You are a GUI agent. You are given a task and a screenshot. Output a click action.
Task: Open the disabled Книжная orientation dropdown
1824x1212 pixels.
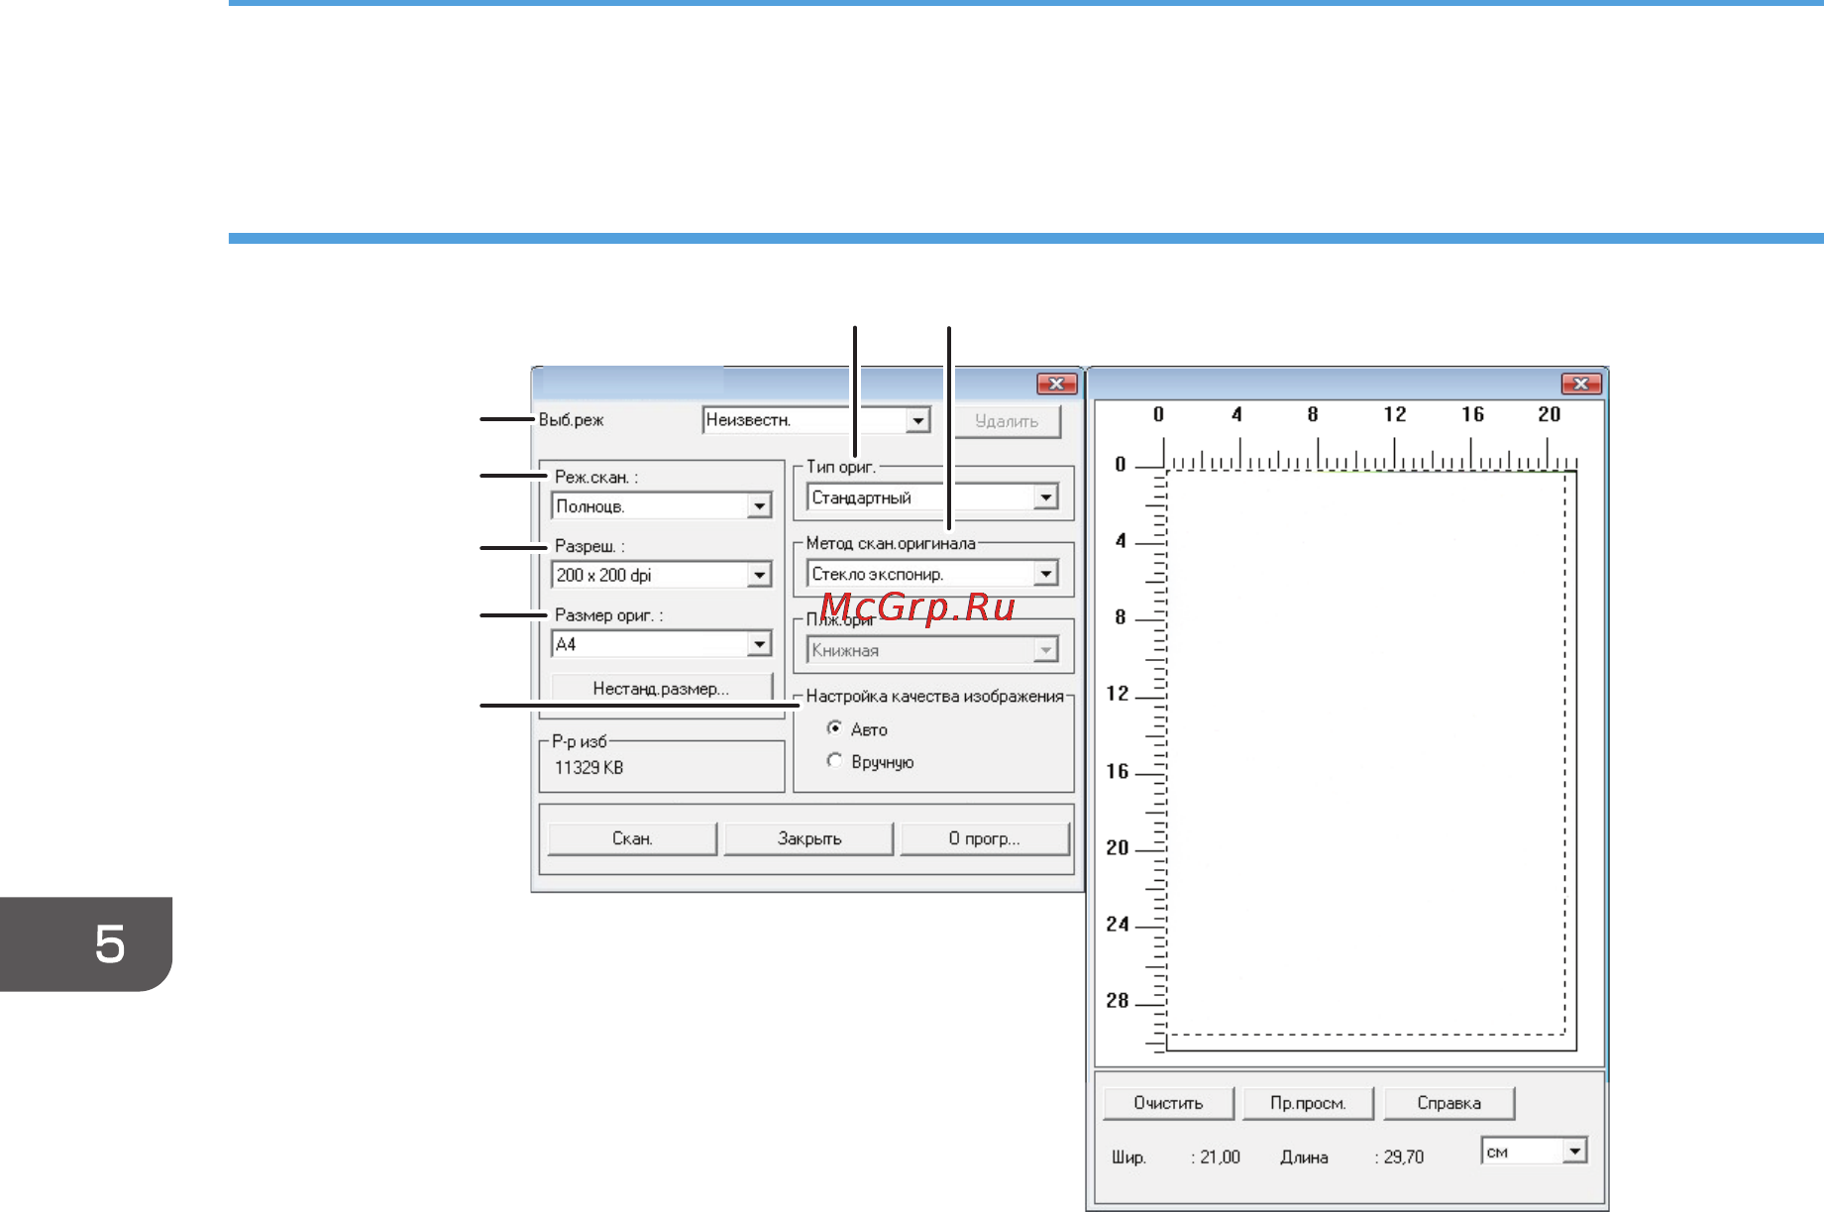click(x=932, y=650)
